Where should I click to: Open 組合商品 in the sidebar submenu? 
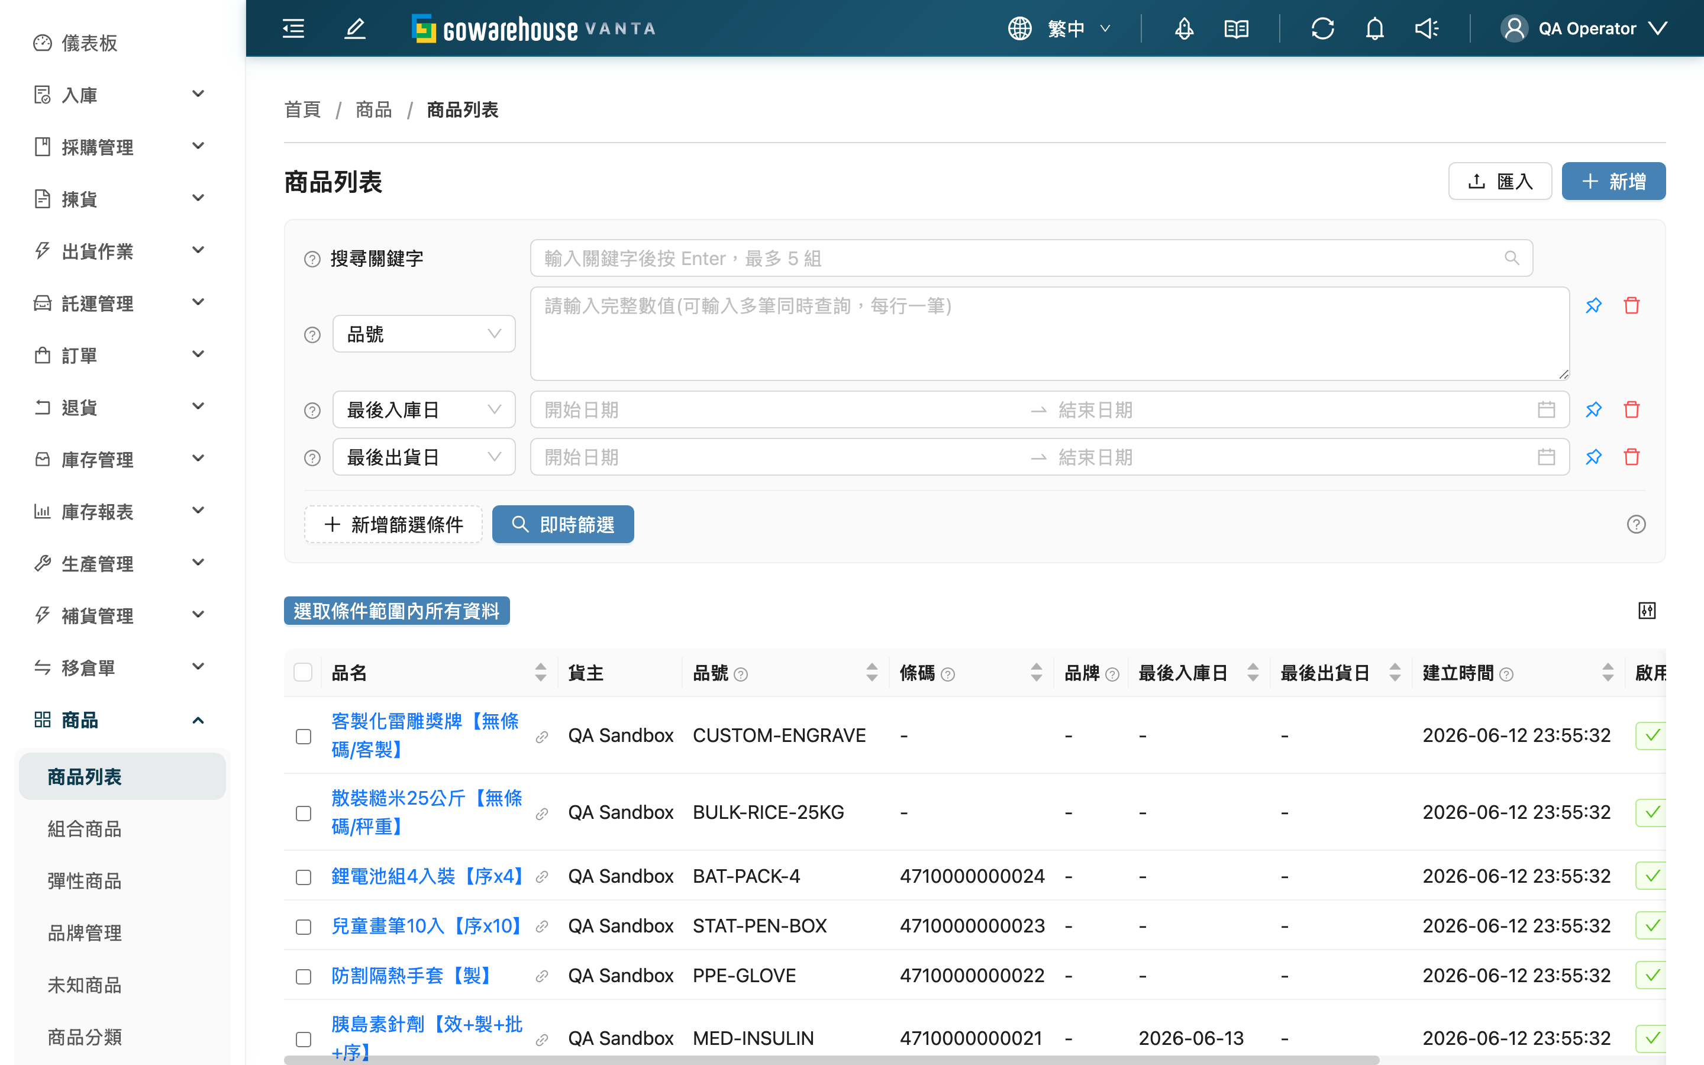pos(85,828)
